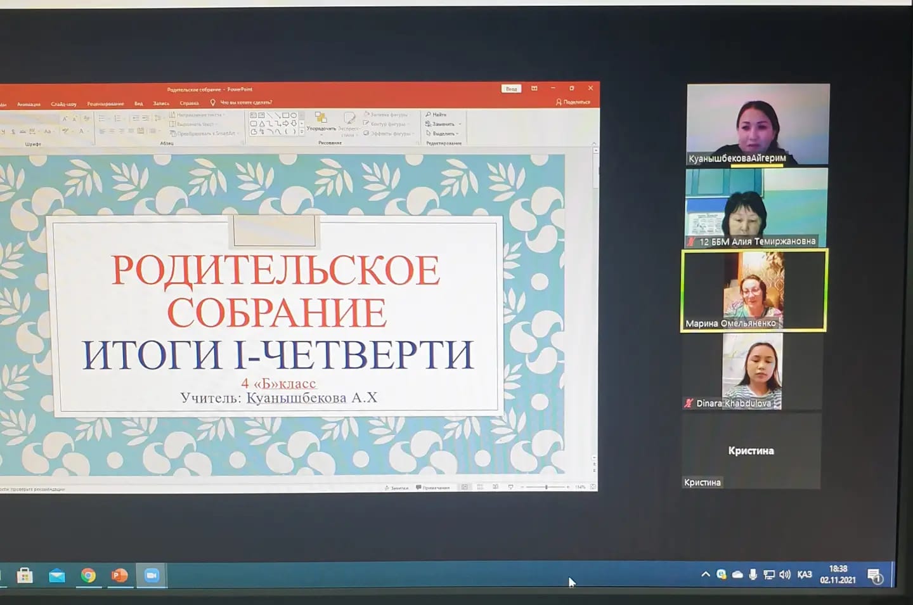This screenshot has width=913, height=605.
Task: Open PowerPoint from the Windows taskbar
Action: click(119, 575)
